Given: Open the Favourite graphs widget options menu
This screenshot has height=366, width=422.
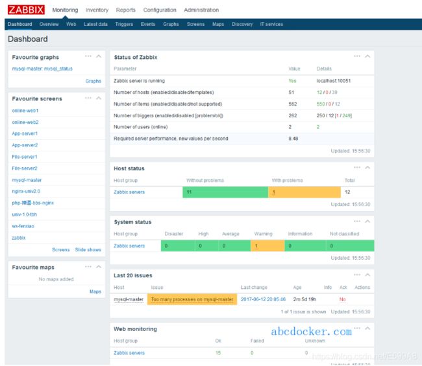Looking at the screenshot, I should (x=88, y=56).
